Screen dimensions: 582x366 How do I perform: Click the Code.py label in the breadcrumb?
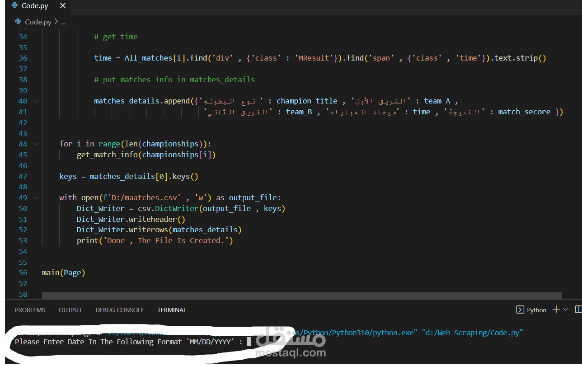[x=38, y=21]
